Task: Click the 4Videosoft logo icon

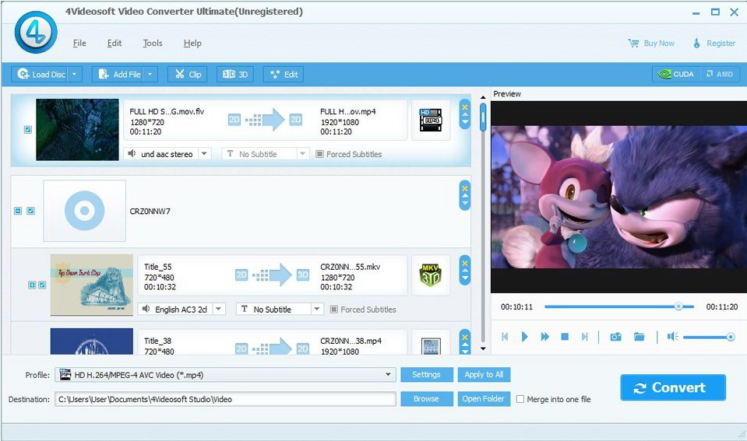Action: pos(36,32)
